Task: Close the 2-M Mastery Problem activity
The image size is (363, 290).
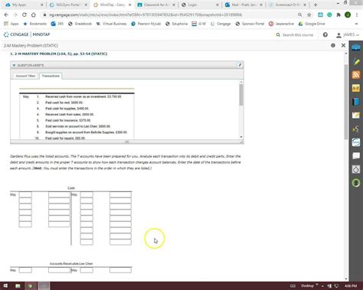Action: pyautogui.click(x=343, y=45)
